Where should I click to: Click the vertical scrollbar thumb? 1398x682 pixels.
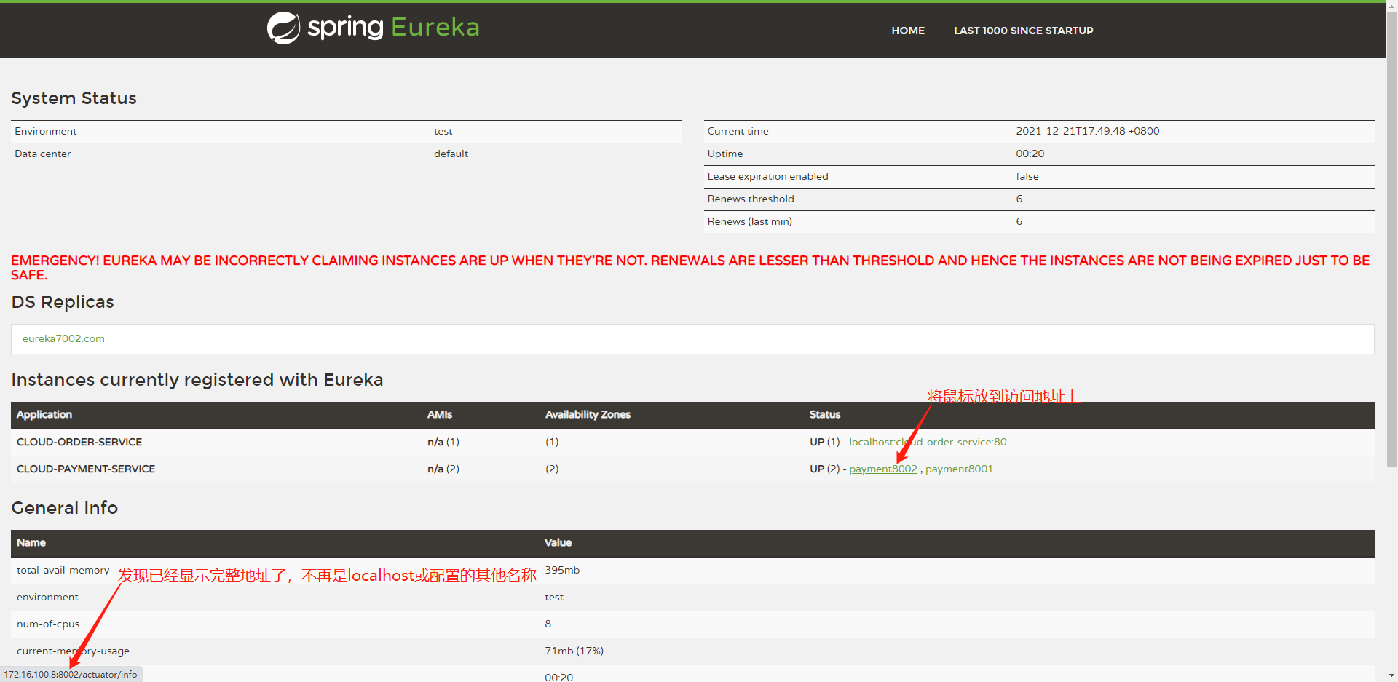(x=1391, y=239)
